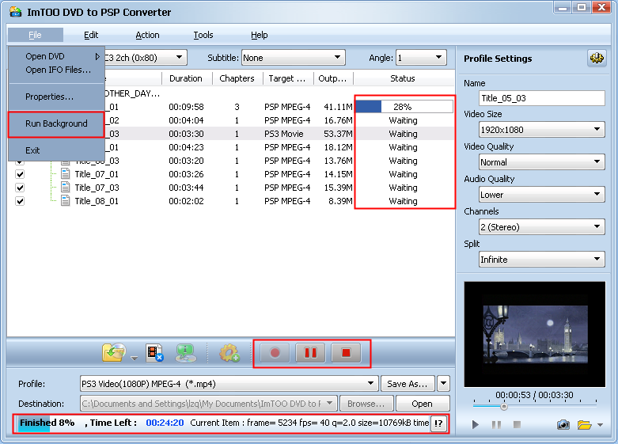Image resolution: width=618 pixels, height=444 pixels.
Task: Click the Profile Settings gear icon
Action: click(x=597, y=59)
